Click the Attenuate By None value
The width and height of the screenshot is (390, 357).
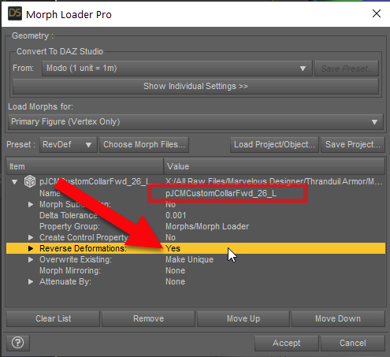click(x=175, y=281)
